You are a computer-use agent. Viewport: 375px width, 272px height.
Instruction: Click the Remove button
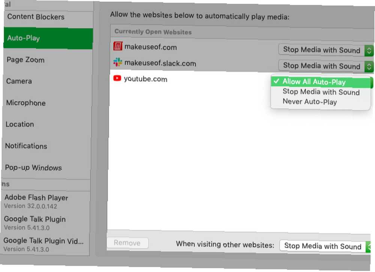pyautogui.click(x=127, y=243)
